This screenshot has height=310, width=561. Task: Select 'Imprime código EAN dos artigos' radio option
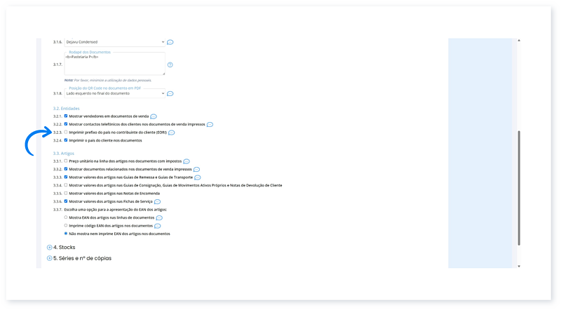(66, 226)
